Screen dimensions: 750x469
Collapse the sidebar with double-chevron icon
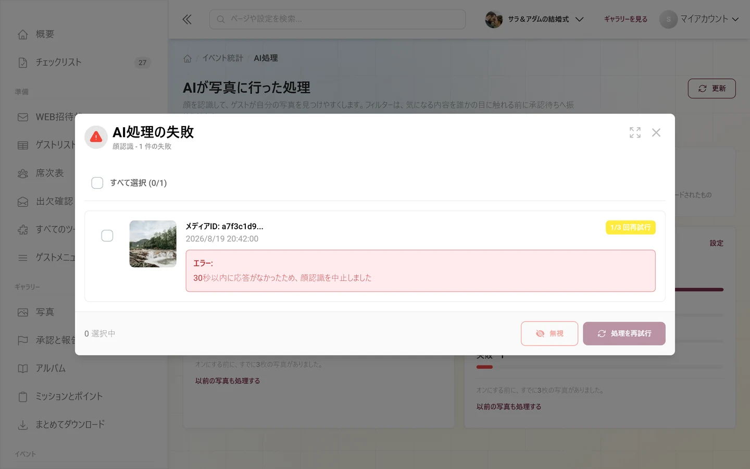[x=187, y=19]
